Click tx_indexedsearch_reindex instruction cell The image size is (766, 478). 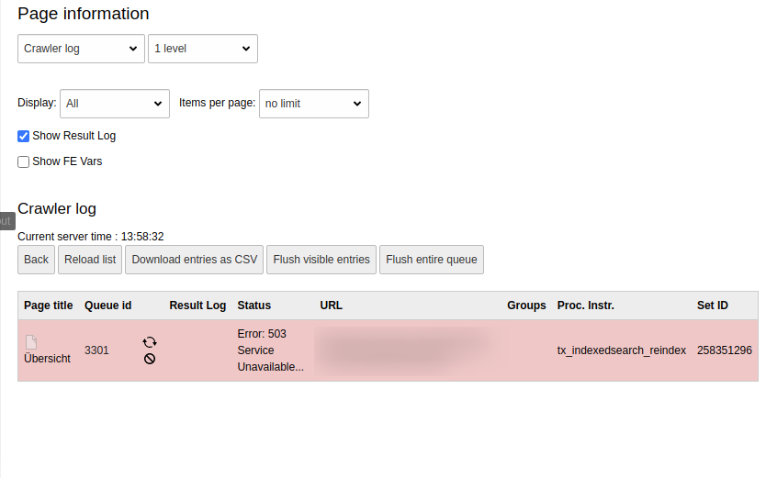(x=622, y=350)
